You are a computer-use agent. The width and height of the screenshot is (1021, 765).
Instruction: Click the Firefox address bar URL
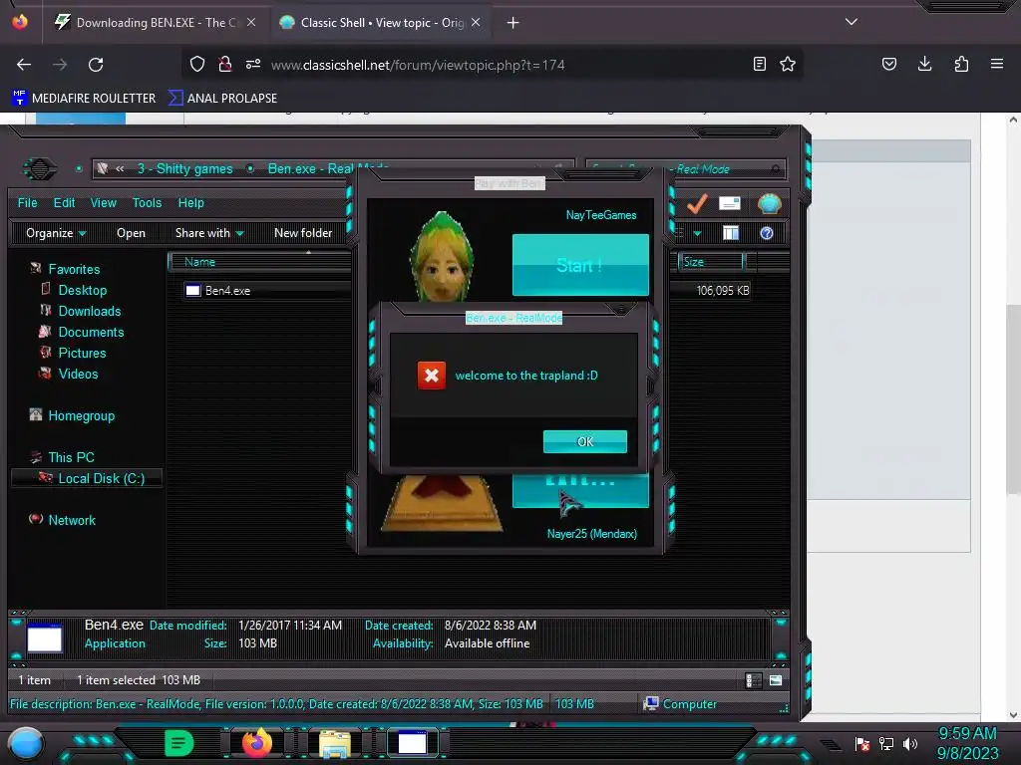click(418, 65)
